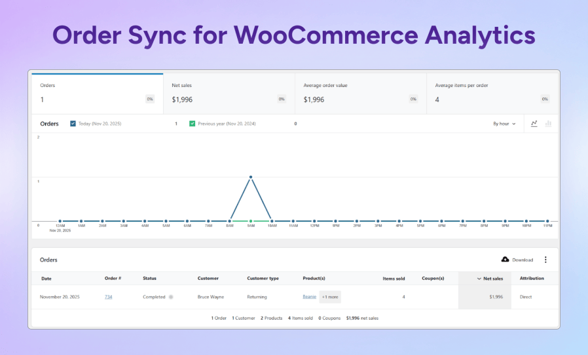This screenshot has height=355, width=588.
Task: Open the By hour interval dropdown
Action: pyautogui.click(x=504, y=124)
